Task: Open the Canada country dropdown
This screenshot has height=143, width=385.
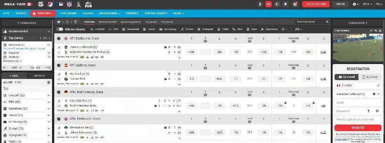Action: [x=358, y=85]
